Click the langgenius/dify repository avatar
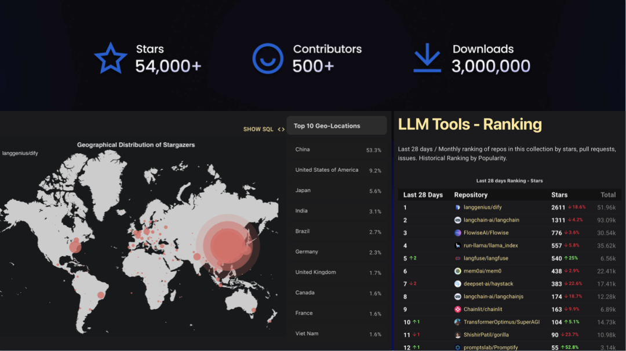This screenshot has width=626, height=351. point(457,208)
